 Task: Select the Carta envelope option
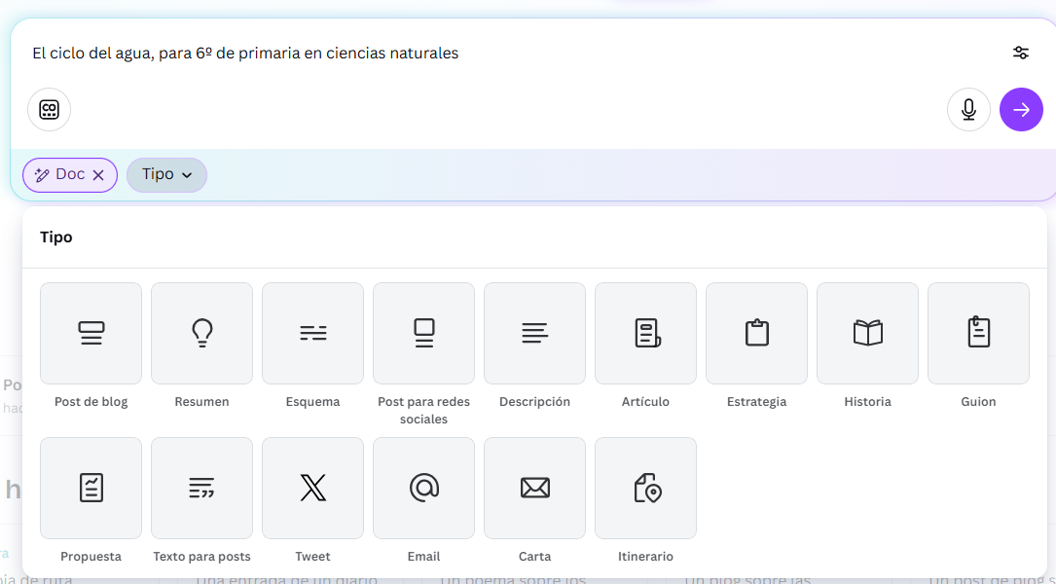tap(534, 488)
